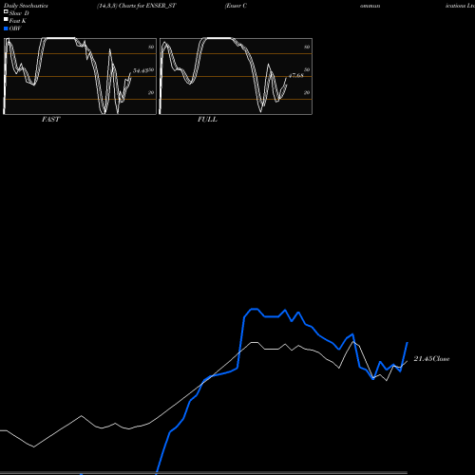The image size is (475, 475).
Task: Click the OBV legend label
Action: [x=15, y=28]
